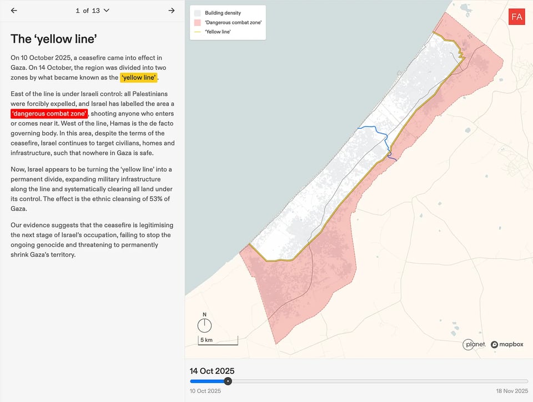
Task: Click the previous page left arrow
Action: point(14,11)
